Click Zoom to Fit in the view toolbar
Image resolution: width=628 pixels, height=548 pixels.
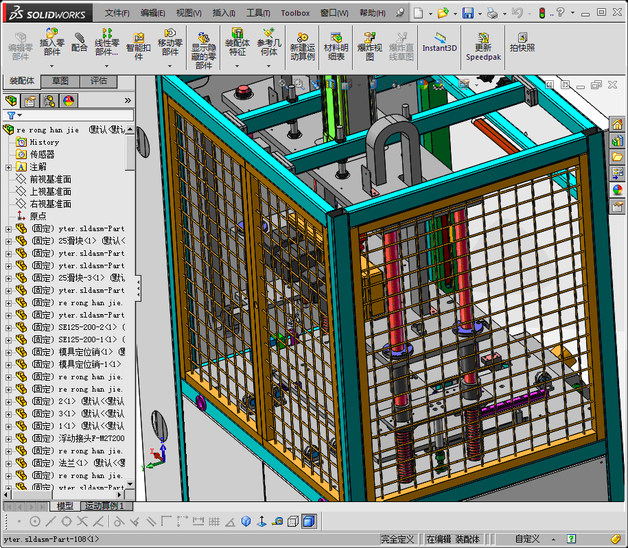coord(282,84)
